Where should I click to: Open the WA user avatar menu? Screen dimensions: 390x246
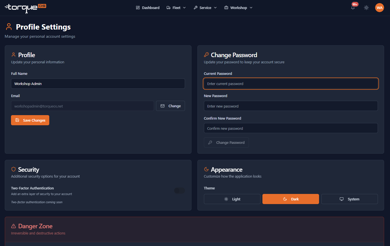(380, 8)
